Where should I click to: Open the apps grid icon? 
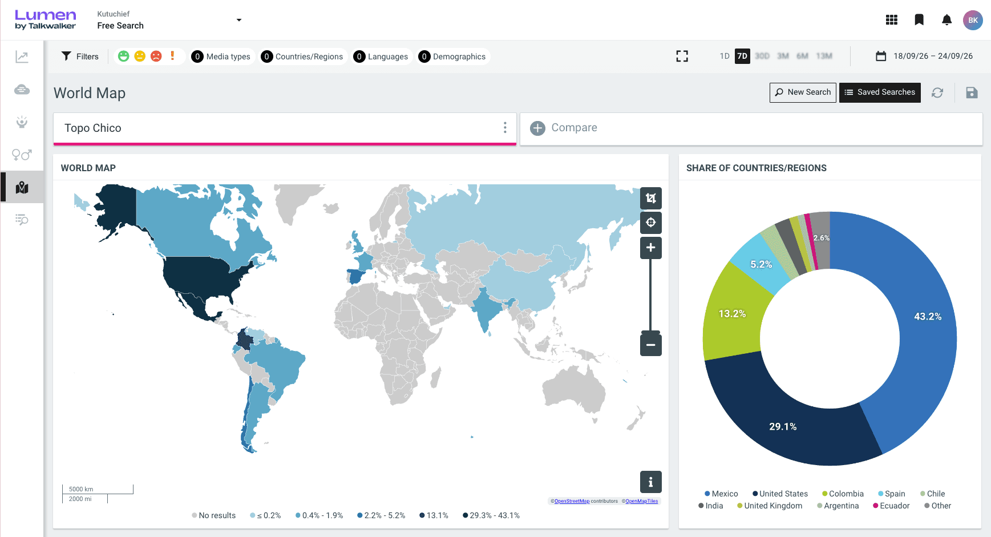[x=892, y=20]
